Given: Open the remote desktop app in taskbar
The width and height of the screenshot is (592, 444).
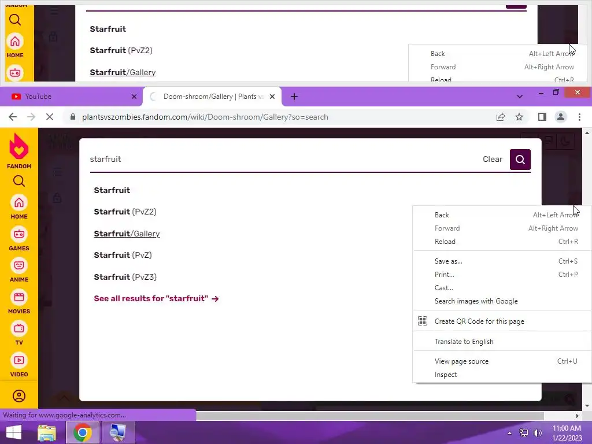Looking at the screenshot, I should (x=118, y=432).
